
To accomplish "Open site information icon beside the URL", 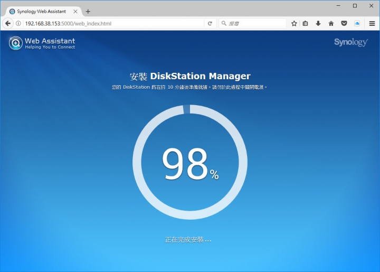I will (x=18, y=24).
